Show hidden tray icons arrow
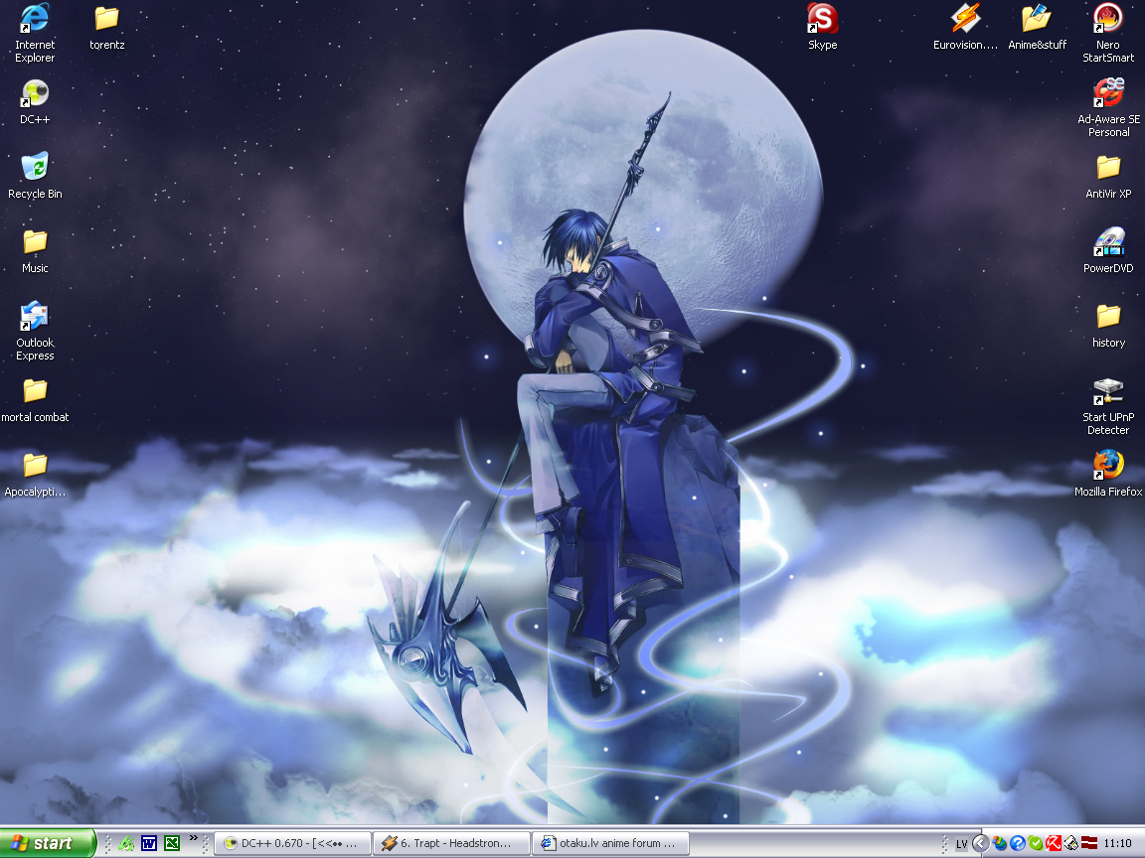Image resolution: width=1145 pixels, height=858 pixels. pyautogui.click(x=981, y=843)
